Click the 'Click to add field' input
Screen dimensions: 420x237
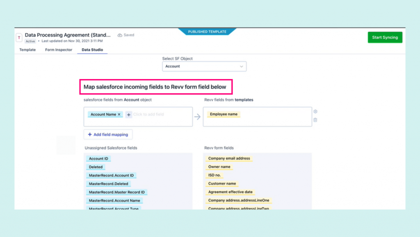click(148, 114)
